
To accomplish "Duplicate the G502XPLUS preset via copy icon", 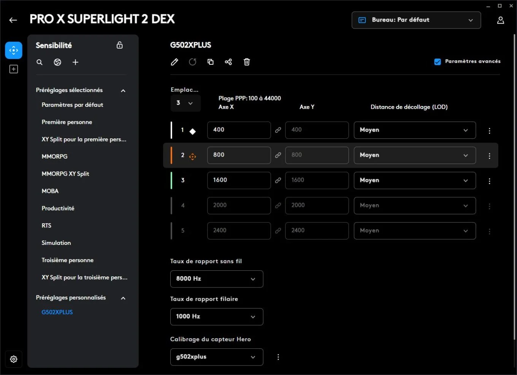I will (210, 62).
